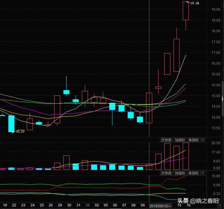Click the 19.00 price axis label
Image resolution: width=224 pixels, height=209 pixels.
216,9
